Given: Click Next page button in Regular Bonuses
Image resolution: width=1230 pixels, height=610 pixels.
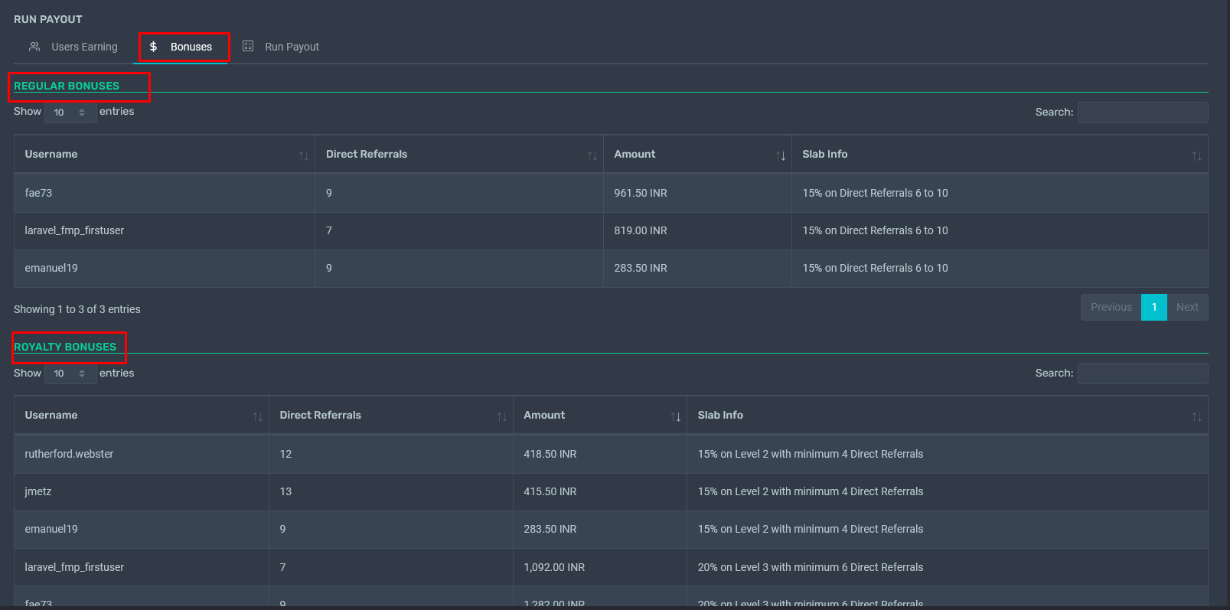Looking at the screenshot, I should [1187, 307].
